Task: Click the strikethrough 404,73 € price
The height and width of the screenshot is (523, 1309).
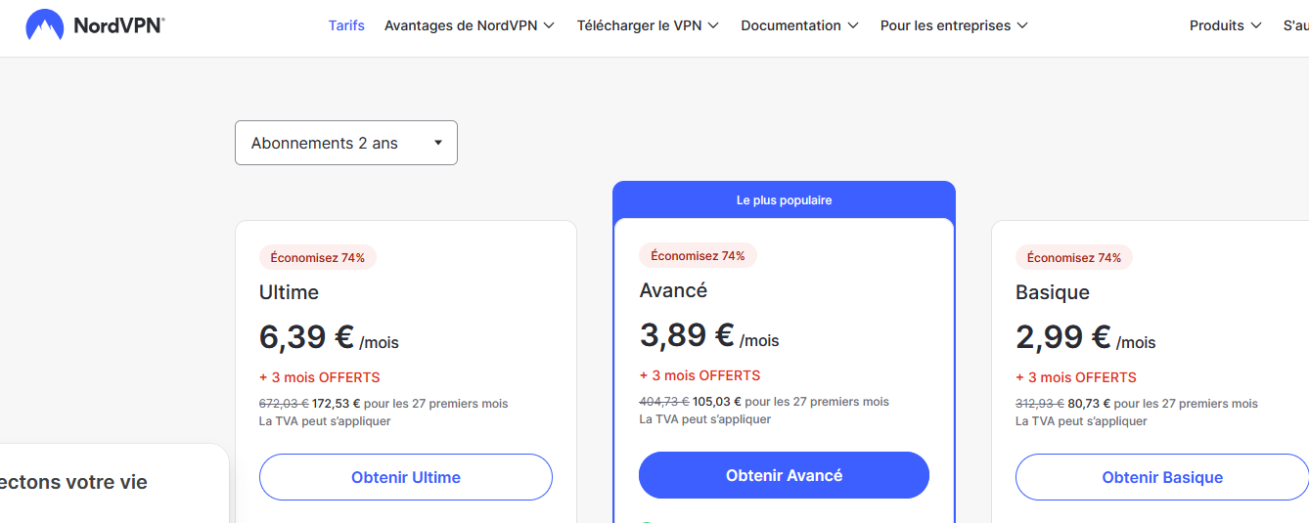Action: coord(664,401)
